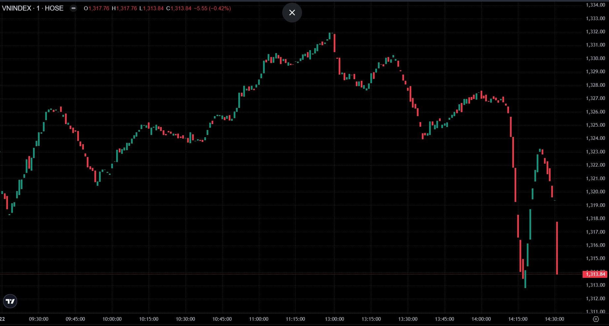The image size is (609, 326).
Task: Click the last red candle at far right
Action: coord(557,247)
